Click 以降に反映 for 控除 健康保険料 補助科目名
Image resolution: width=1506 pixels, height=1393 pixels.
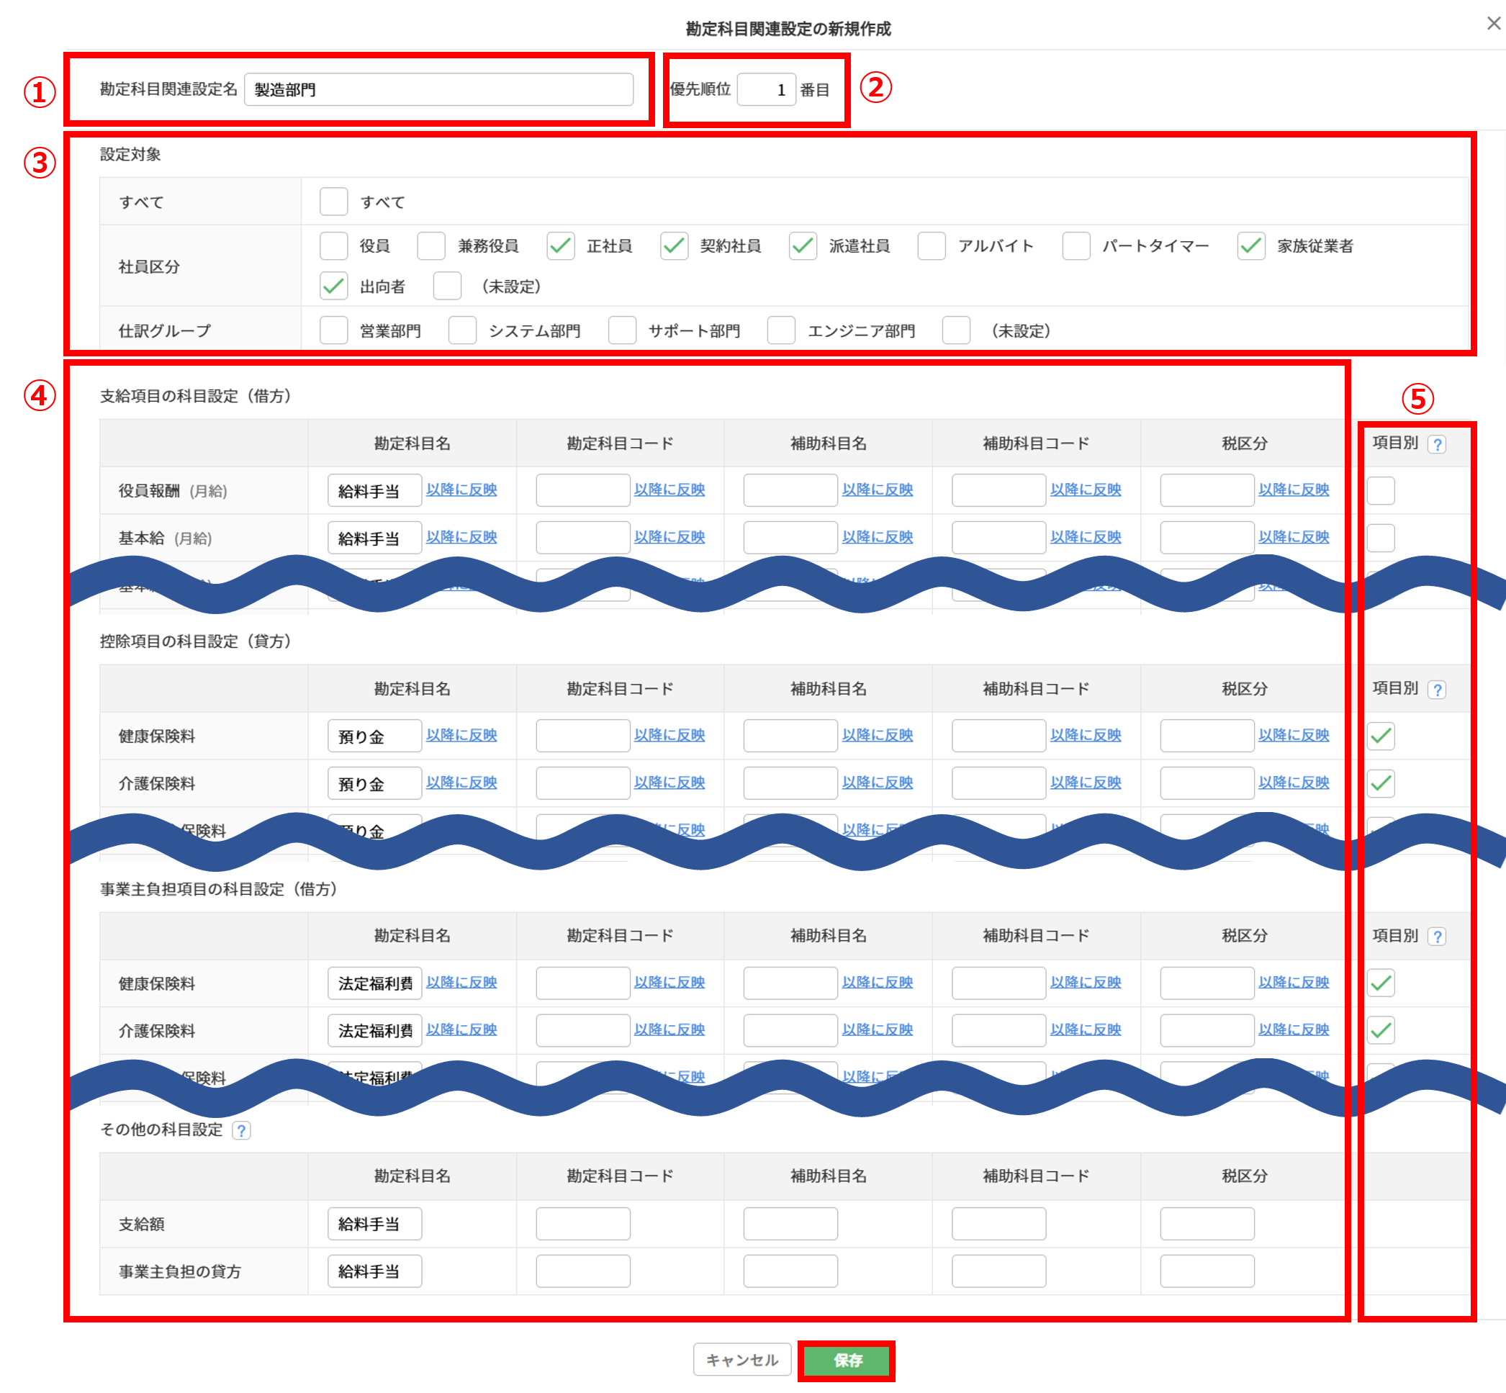click(878, 735)
